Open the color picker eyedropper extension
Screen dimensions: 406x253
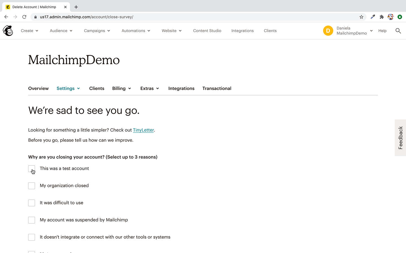tap(373, 17)
